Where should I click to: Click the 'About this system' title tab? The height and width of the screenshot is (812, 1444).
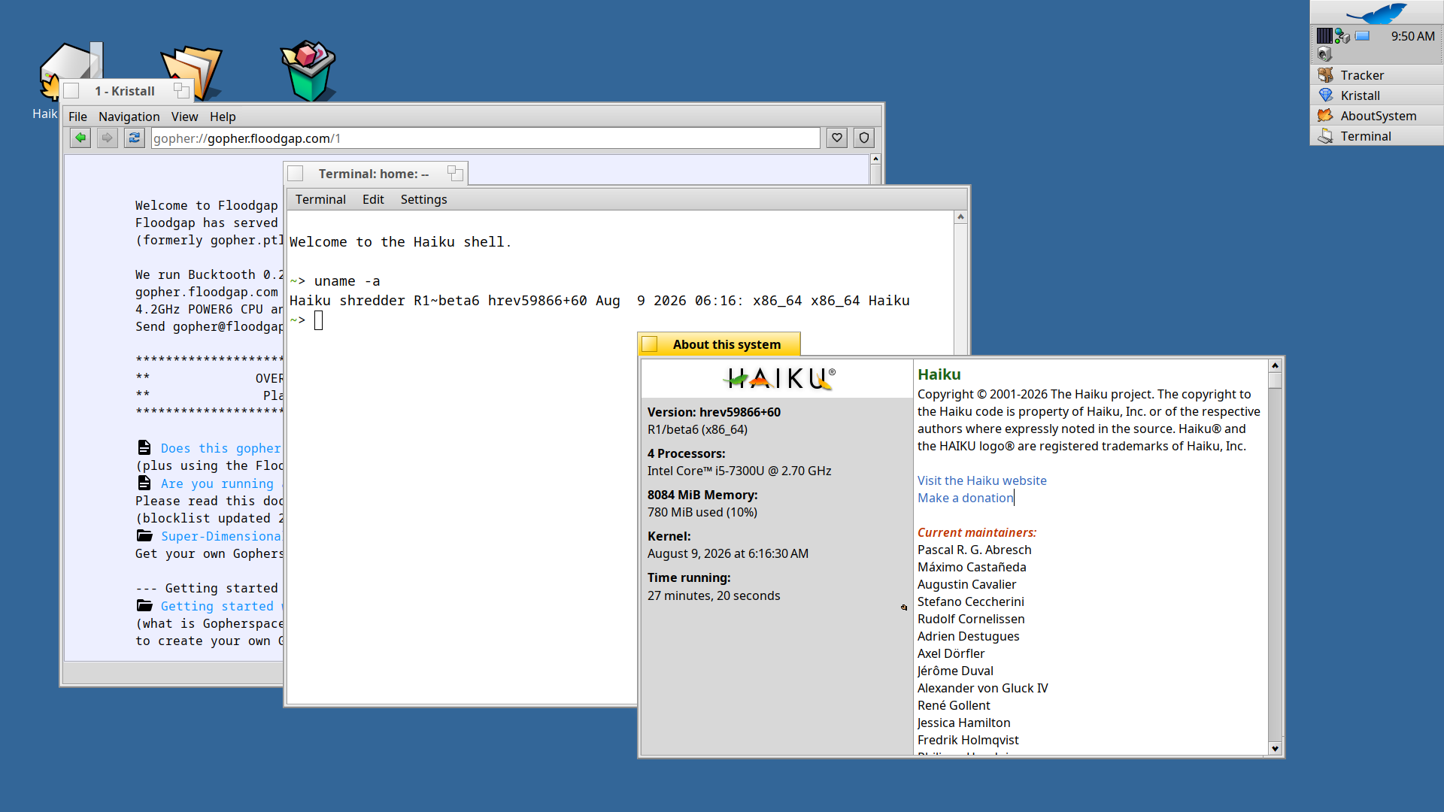pos(719,344)
